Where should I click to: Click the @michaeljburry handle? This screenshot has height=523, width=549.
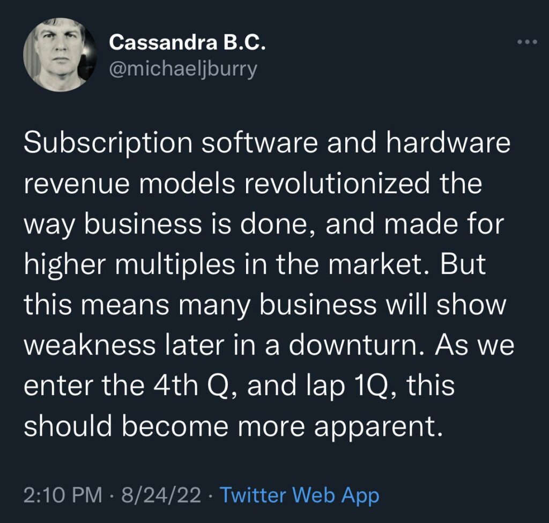(x=183, y=69)
